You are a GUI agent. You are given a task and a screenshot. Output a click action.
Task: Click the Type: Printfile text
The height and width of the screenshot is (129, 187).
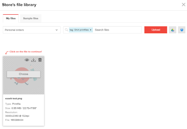(x=13, y=104)
